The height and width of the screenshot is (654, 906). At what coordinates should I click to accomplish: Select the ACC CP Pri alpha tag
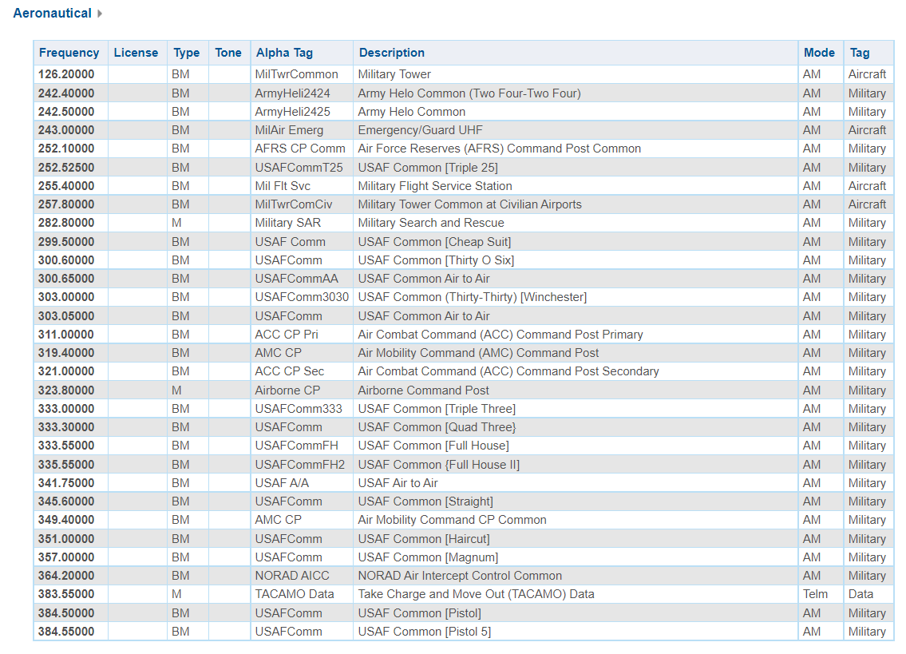point(286,335)
